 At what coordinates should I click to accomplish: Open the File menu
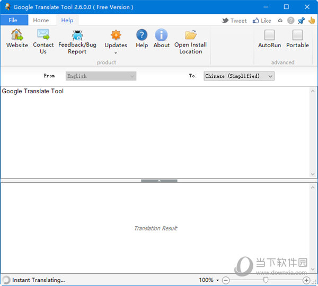pyautogui.click(x=14, y=20)
